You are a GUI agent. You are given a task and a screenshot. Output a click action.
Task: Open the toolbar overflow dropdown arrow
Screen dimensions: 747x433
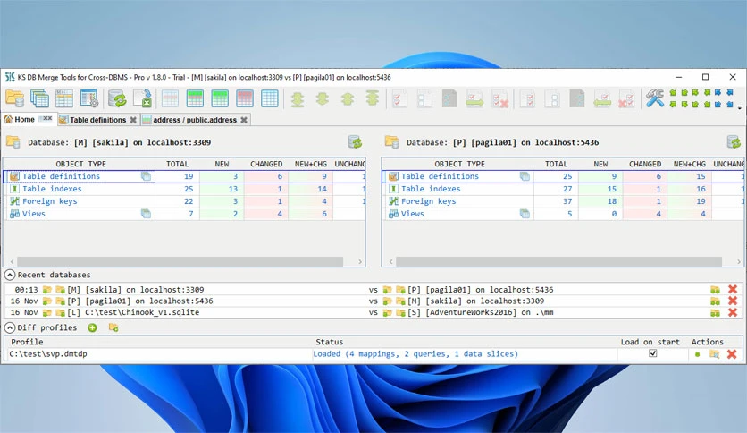[x=739, y=107]
